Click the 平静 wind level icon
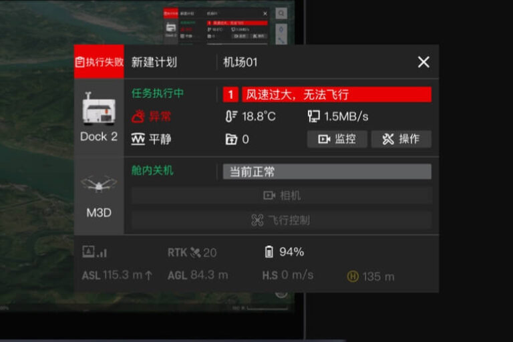 coord(138,139)
